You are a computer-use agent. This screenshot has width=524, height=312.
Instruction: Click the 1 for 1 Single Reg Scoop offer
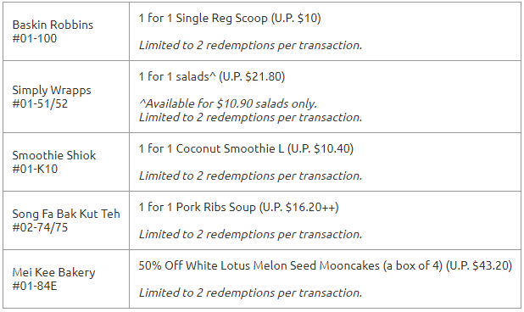(230, 19)
